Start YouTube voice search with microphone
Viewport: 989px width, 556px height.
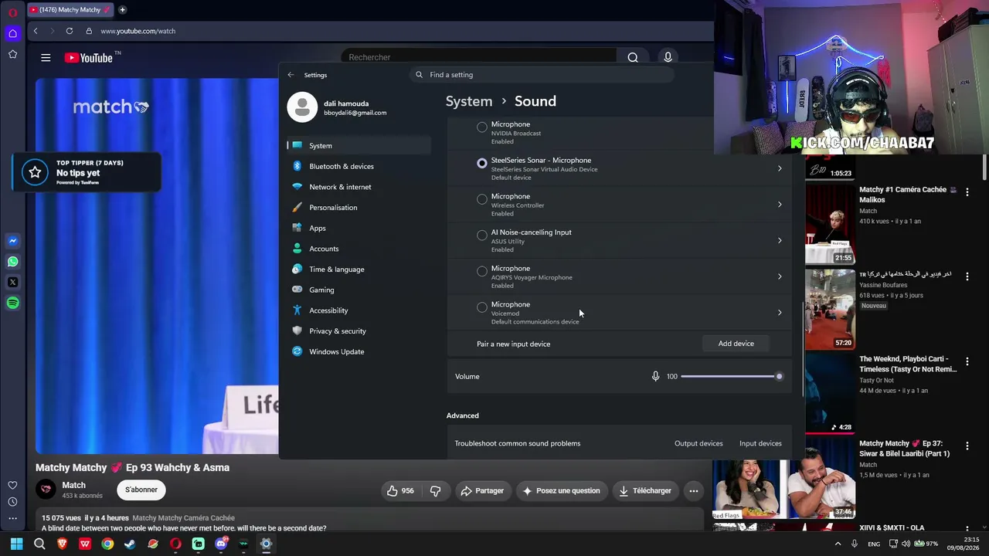[x=668, y=57]
